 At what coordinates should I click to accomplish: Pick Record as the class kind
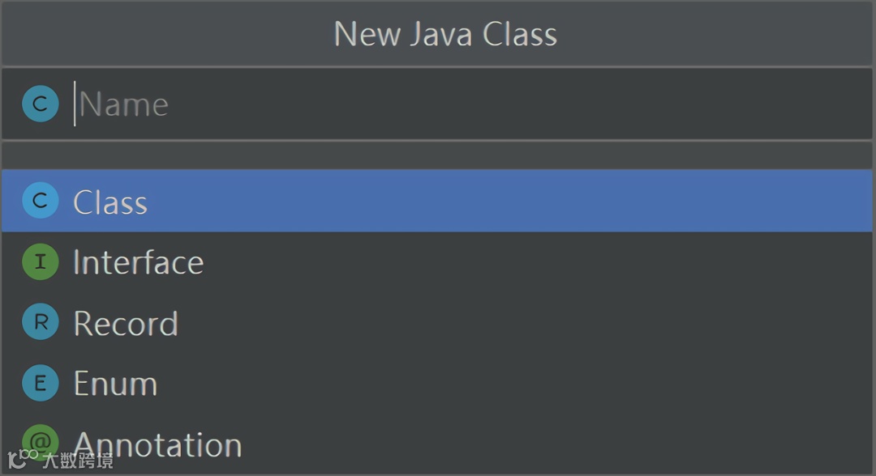pyautogui.click(x=126, y=324)
